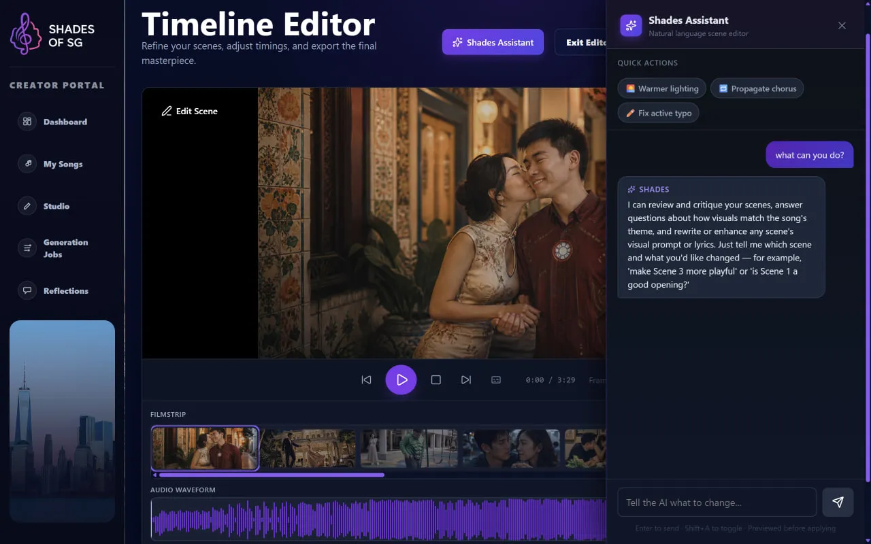
Task: Select the third filmstrip thumbnail
Action: (x=409, y=448)
